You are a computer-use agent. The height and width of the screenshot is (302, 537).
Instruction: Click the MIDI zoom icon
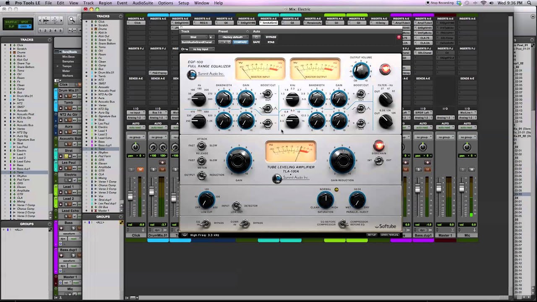coord(55,20)
